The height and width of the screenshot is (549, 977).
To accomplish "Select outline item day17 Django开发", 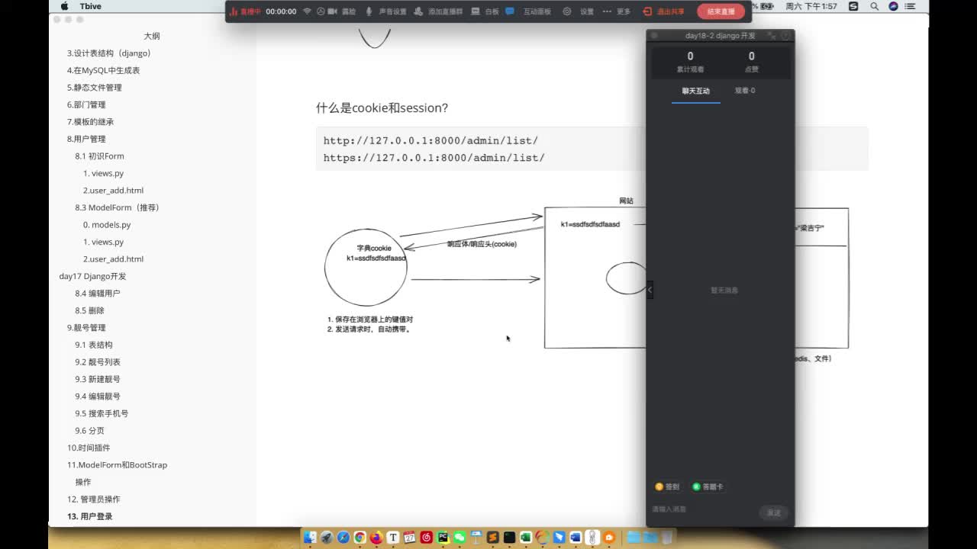I will [x=92, y=276].
